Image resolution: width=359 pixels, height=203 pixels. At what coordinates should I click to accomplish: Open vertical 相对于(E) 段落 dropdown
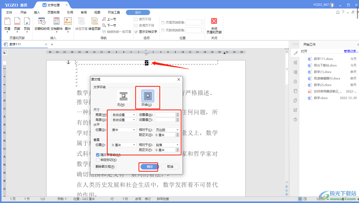[167, 145]
